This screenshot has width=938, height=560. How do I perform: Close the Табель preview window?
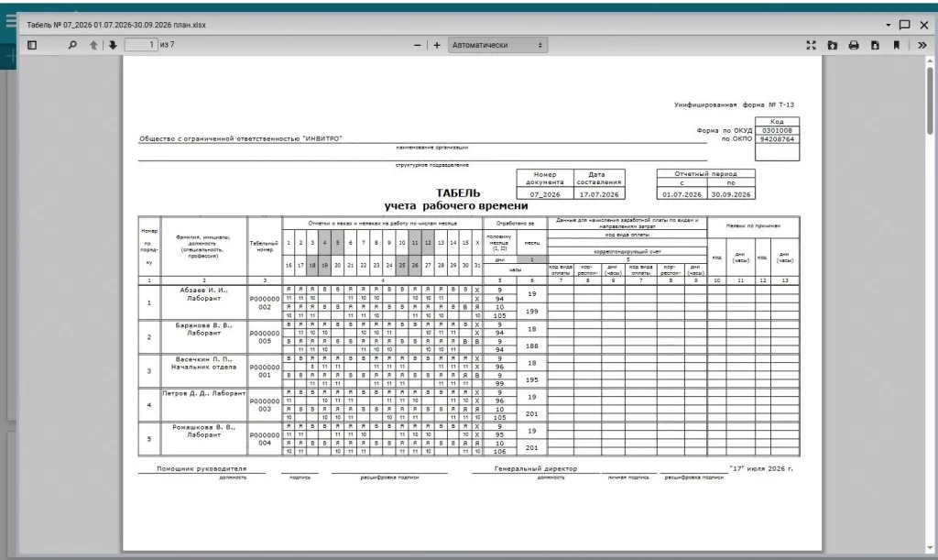coord(924,25)
